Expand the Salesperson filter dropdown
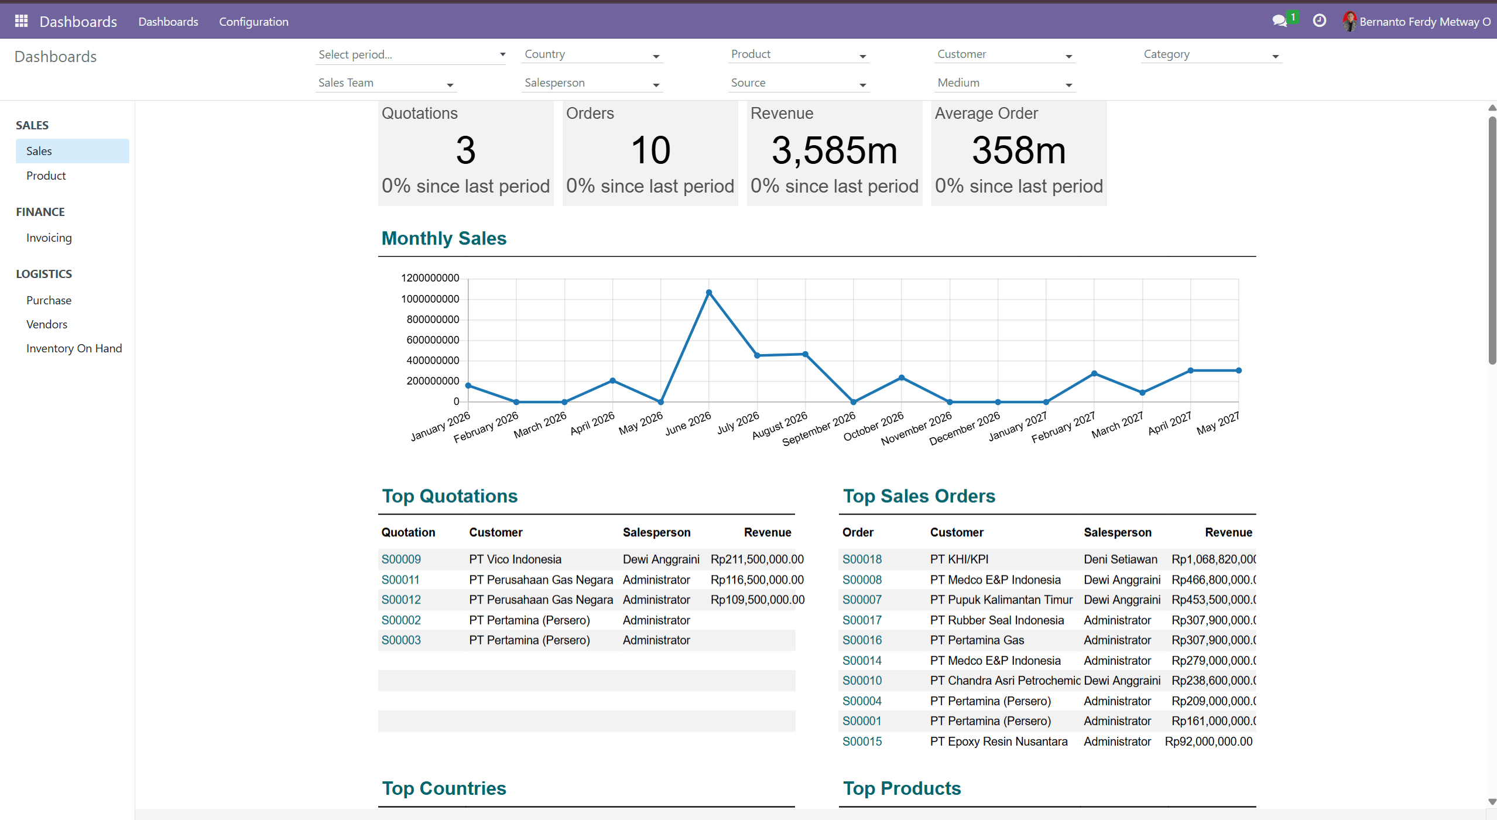1497x820 pixels. (592, 83)
